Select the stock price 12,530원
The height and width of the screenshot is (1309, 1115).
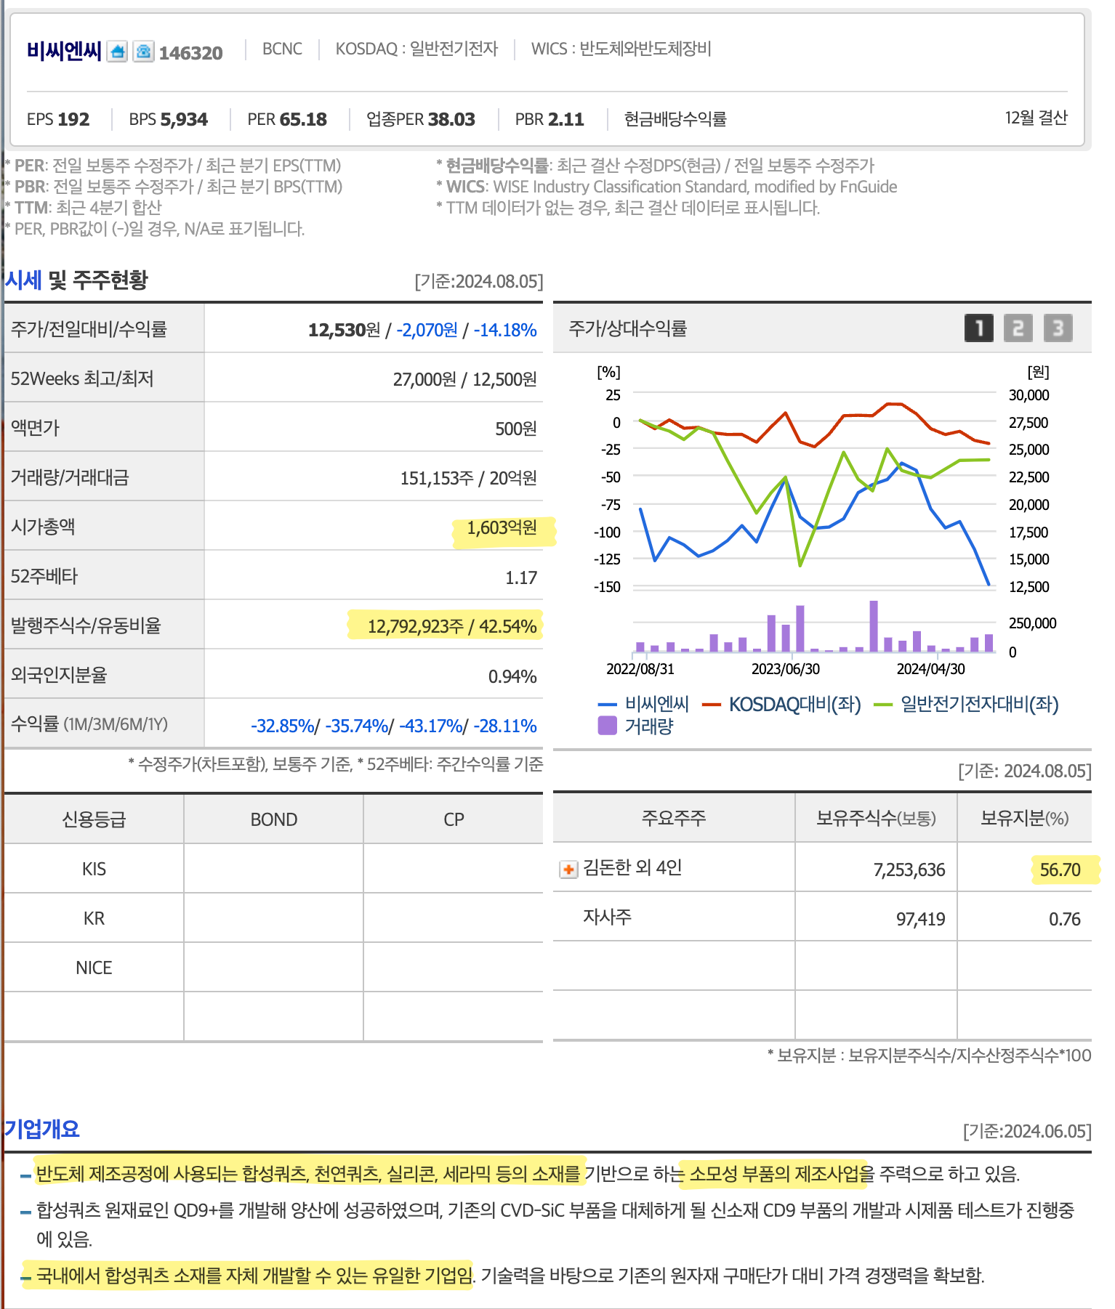[x=344, y=330]
